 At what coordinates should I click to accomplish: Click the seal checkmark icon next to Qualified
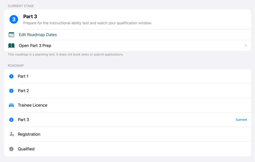point(11,149)
